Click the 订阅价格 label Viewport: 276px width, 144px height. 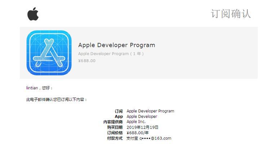click(115, 133)
